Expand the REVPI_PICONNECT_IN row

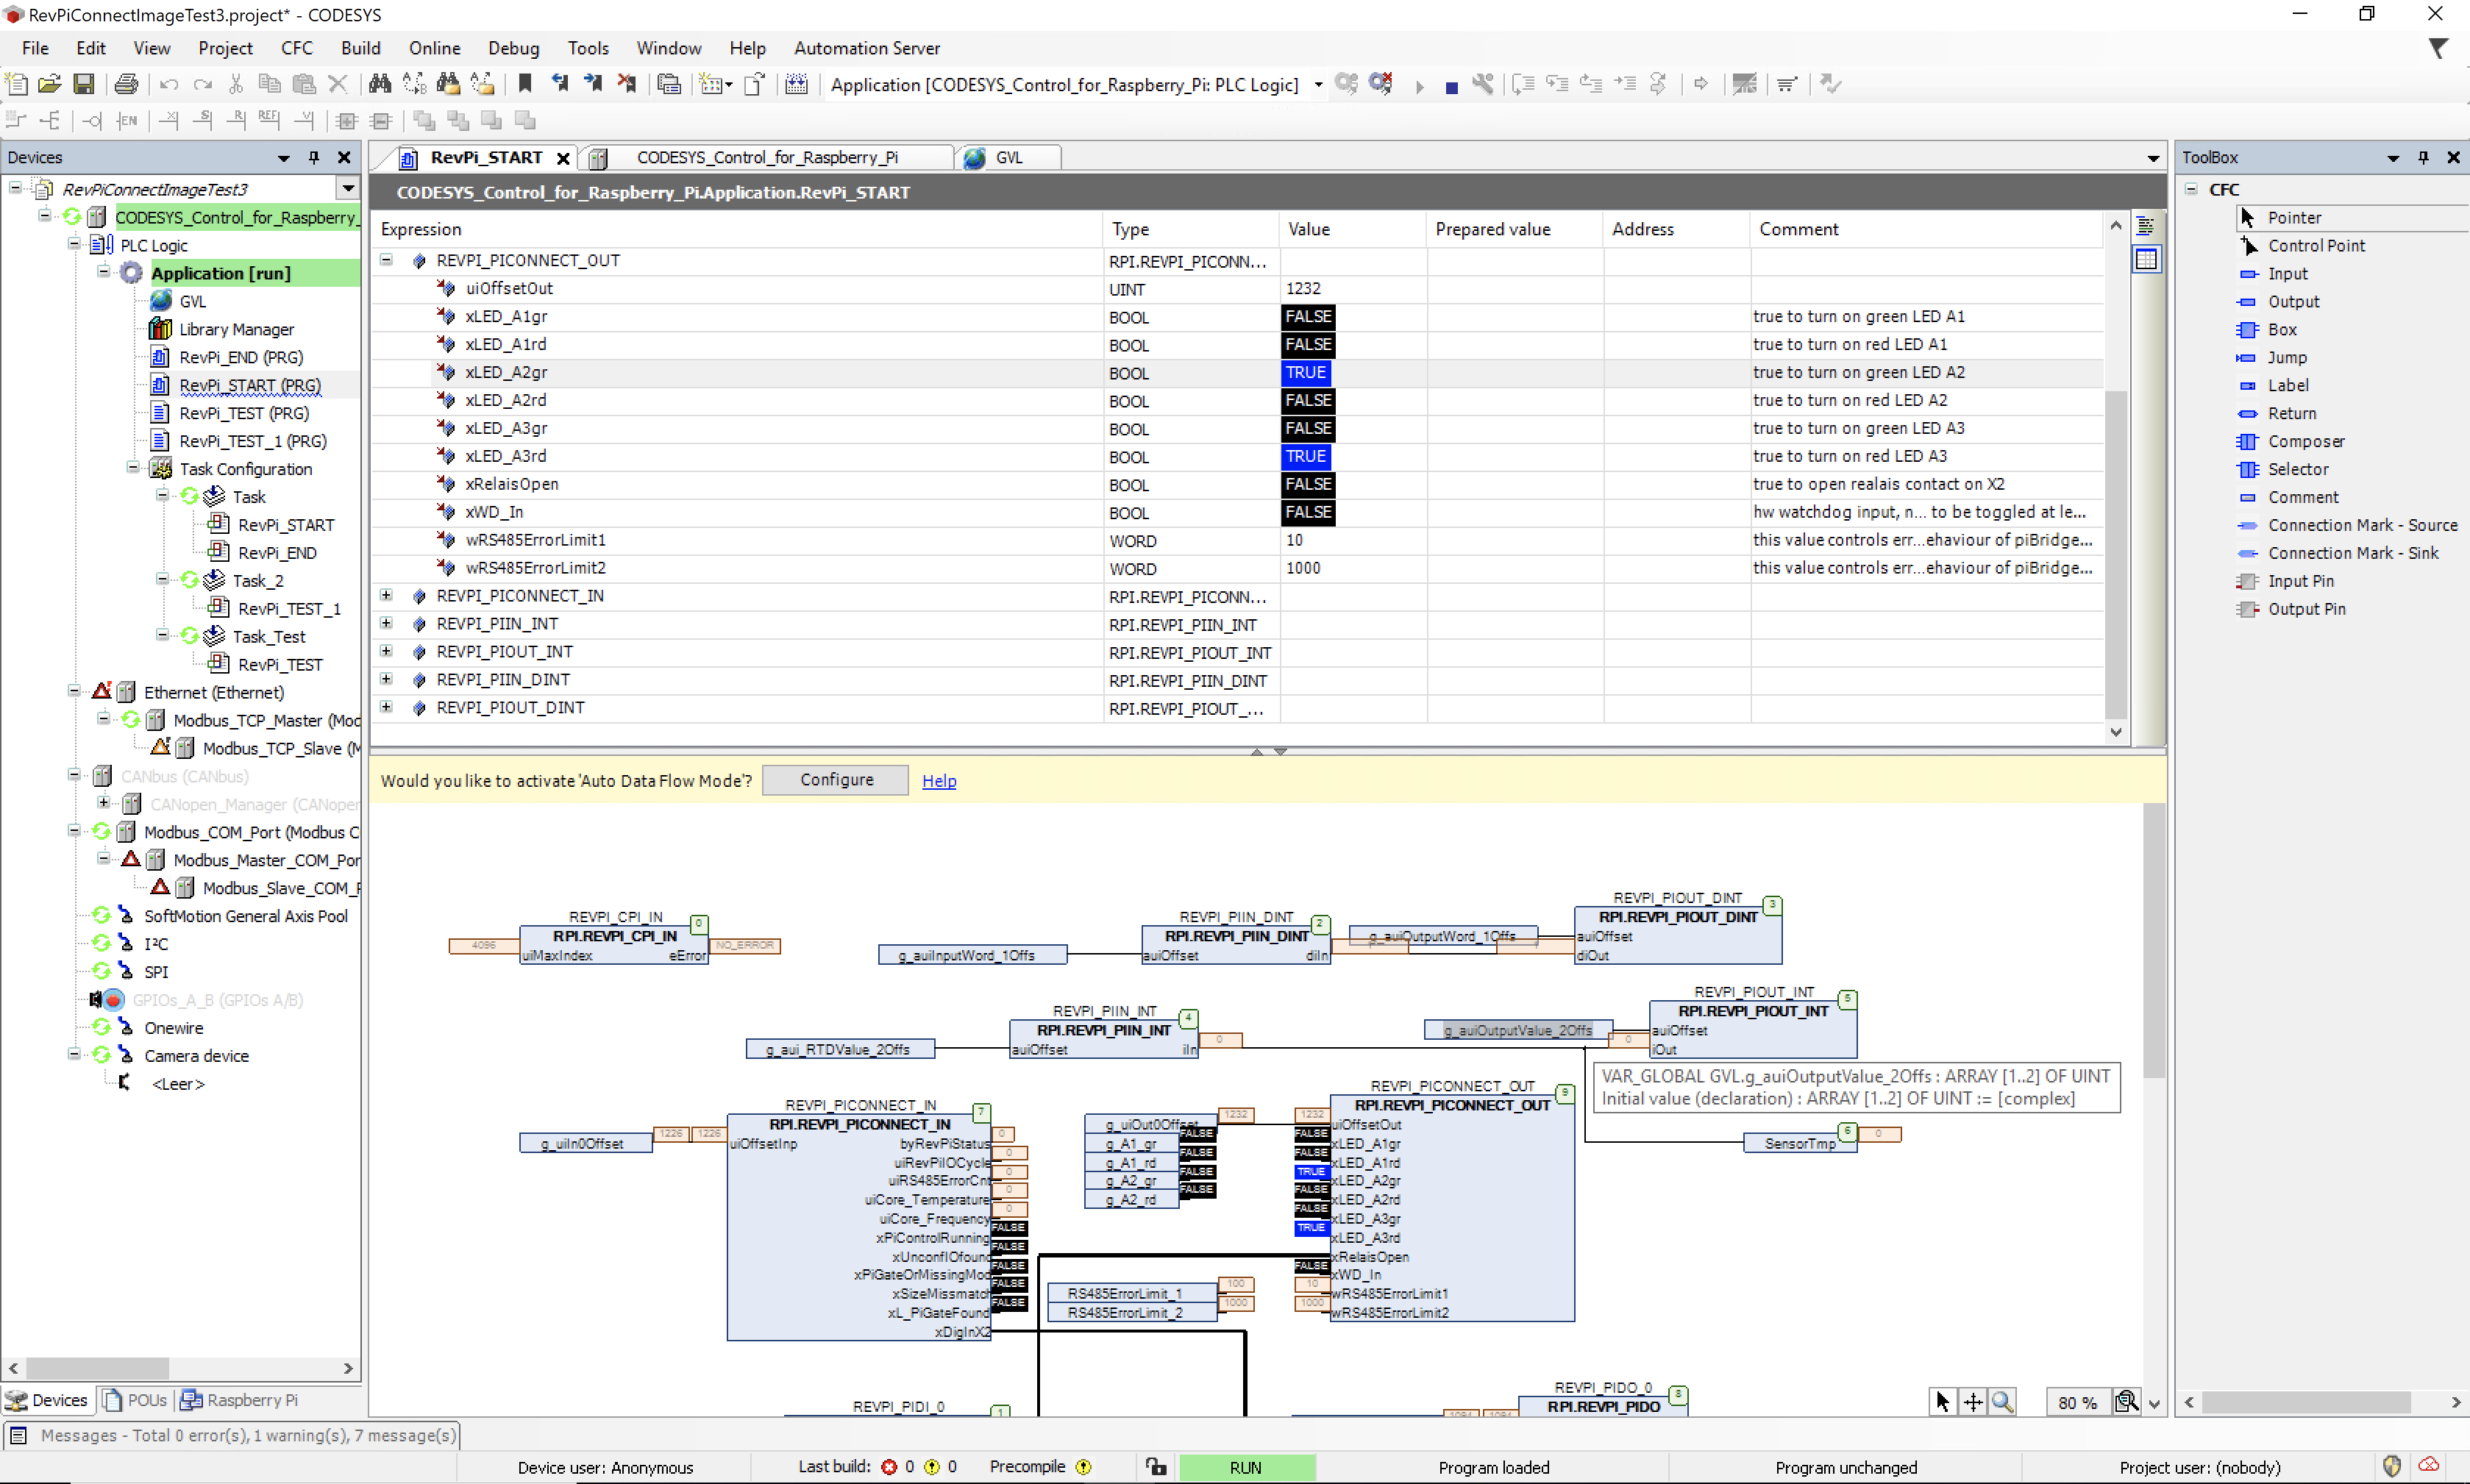tap(386, 595)
